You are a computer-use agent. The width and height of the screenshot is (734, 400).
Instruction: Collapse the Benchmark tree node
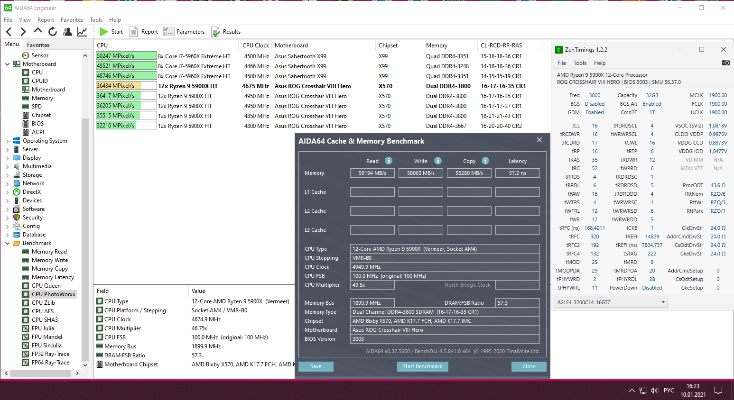[7, 243]
